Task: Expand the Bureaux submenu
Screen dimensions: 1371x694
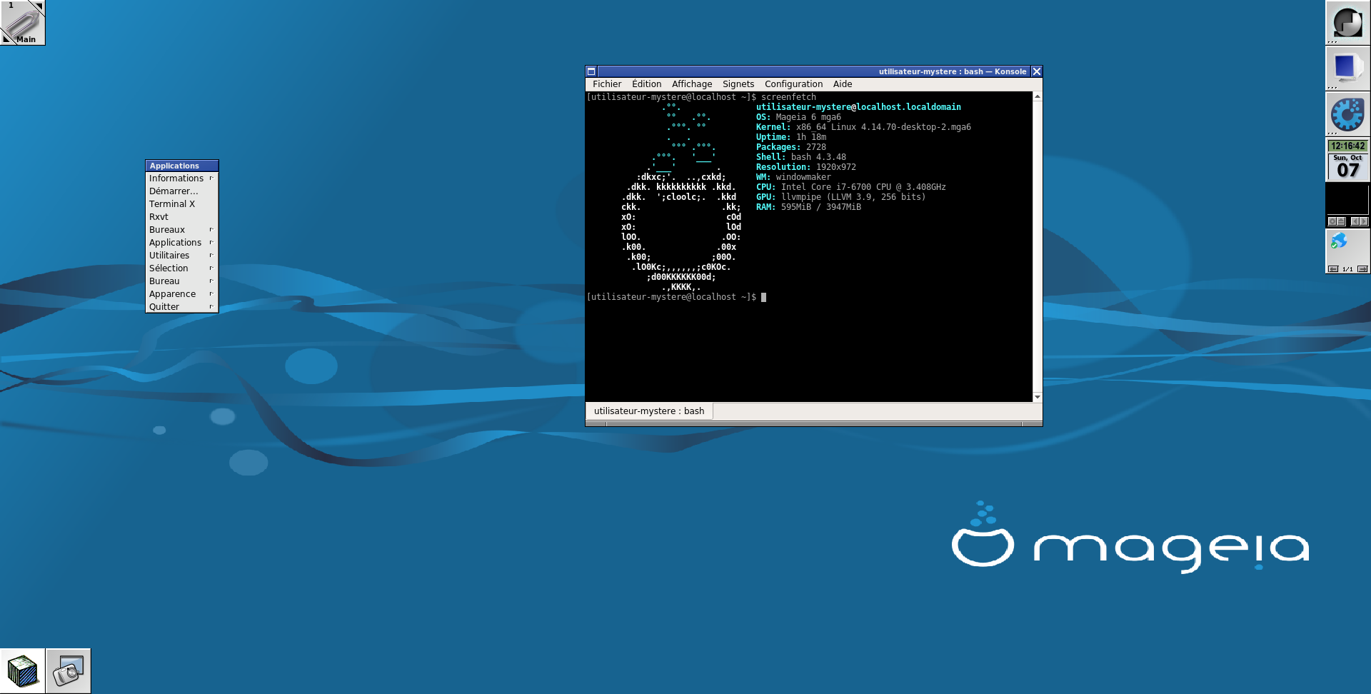Action: tap(182, 230)
